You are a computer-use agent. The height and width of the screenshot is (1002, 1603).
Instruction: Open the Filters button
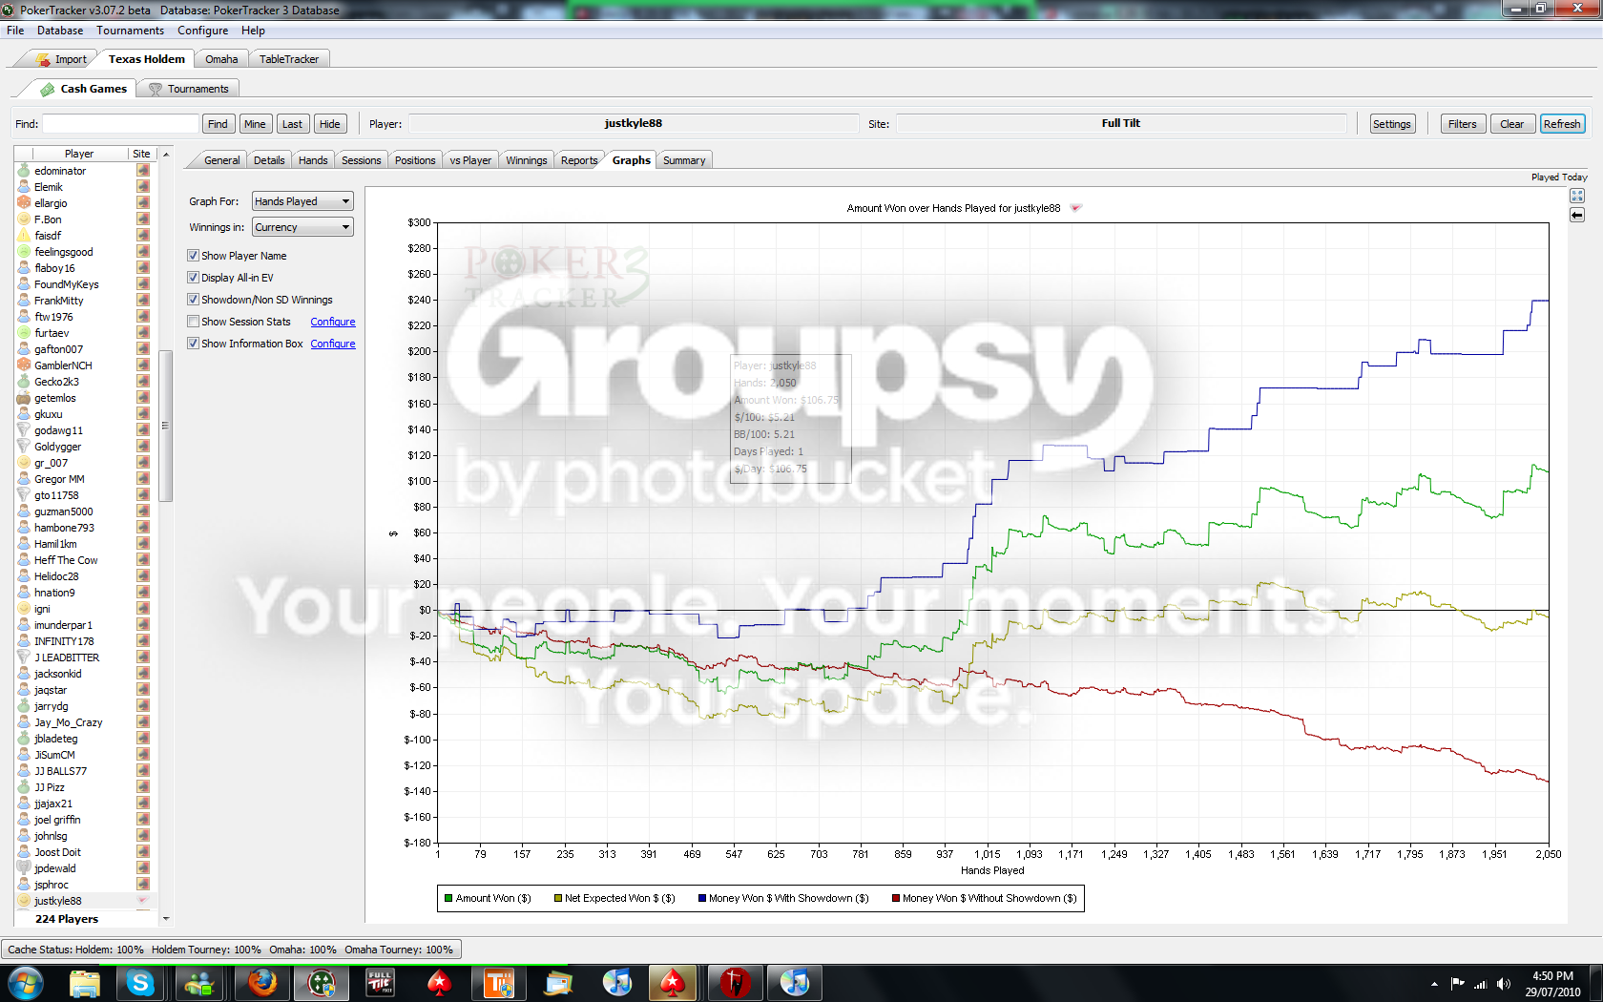tap(1462, 124)
